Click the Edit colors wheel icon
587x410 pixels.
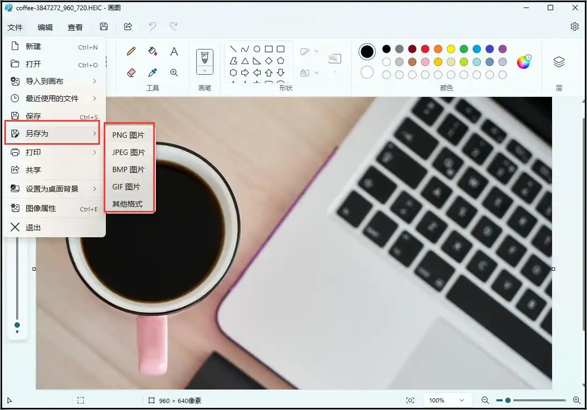524,62
